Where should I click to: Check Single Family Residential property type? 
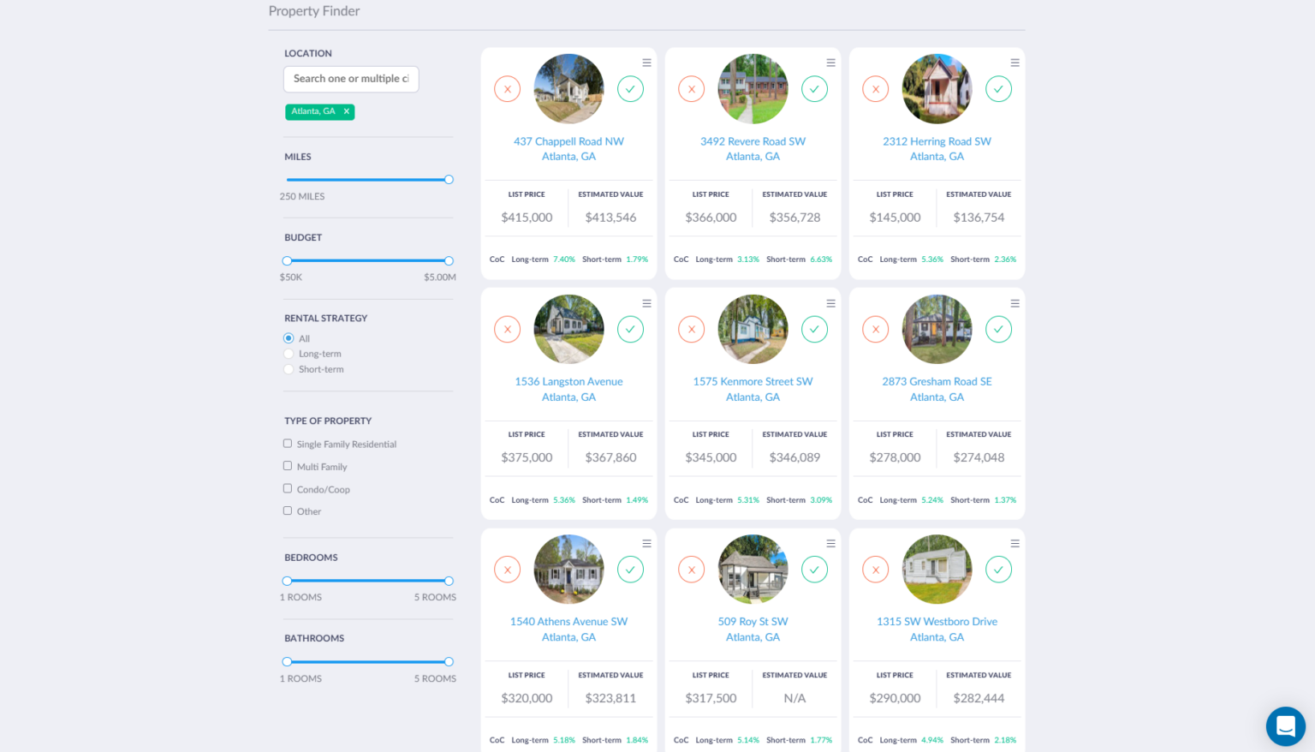click(x=288, y=444)
